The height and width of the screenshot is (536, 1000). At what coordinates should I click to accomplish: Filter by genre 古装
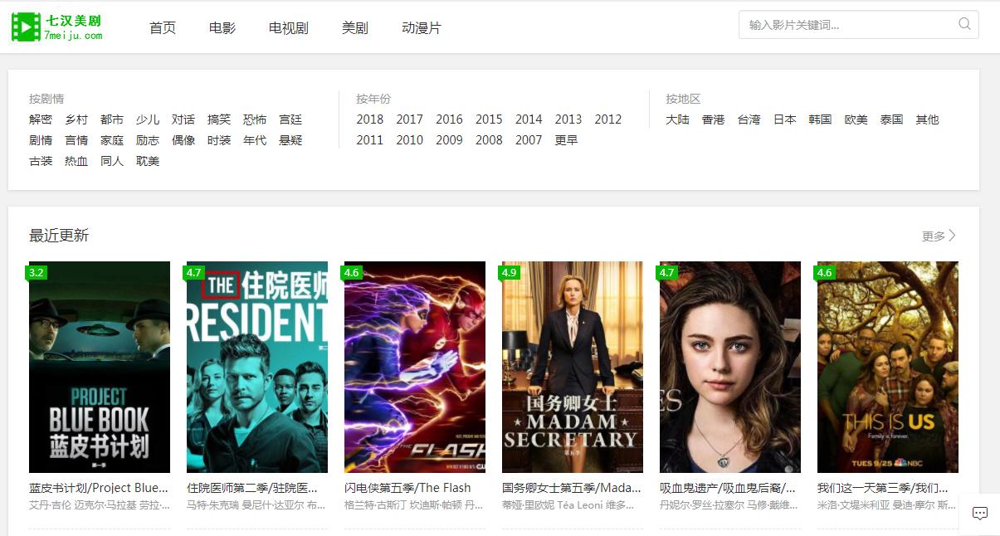point(41,161)
